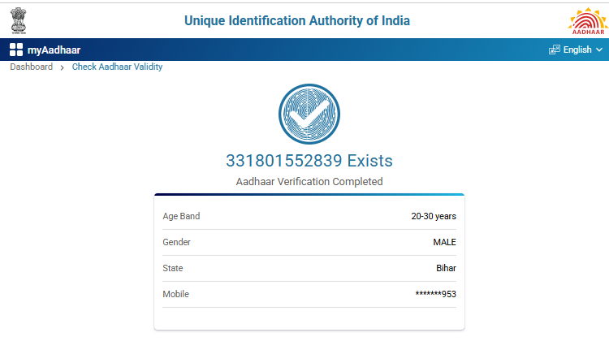Expand the English language dropdown
The image size is (609, 350).
577,50
